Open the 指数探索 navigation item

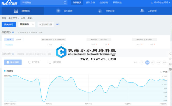77,2
